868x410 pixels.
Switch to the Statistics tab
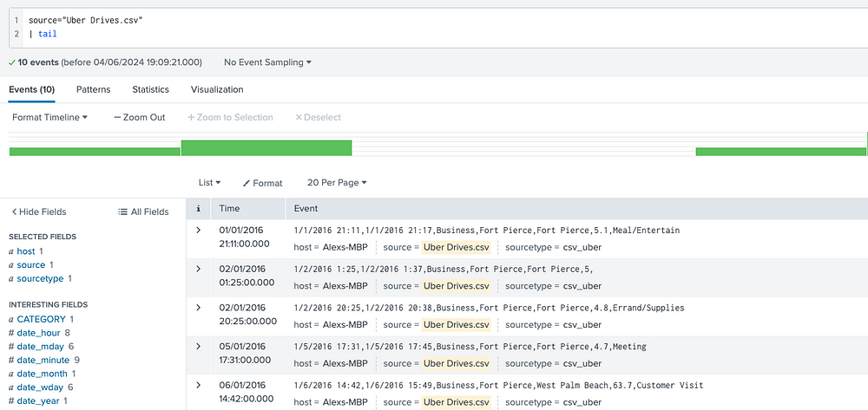[150, 89]
